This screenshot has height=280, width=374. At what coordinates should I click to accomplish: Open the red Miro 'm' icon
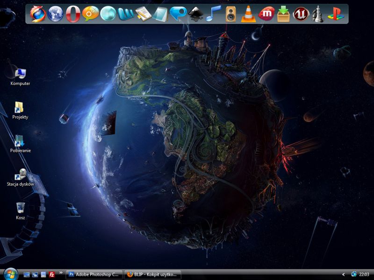click(x=266, y=14)
